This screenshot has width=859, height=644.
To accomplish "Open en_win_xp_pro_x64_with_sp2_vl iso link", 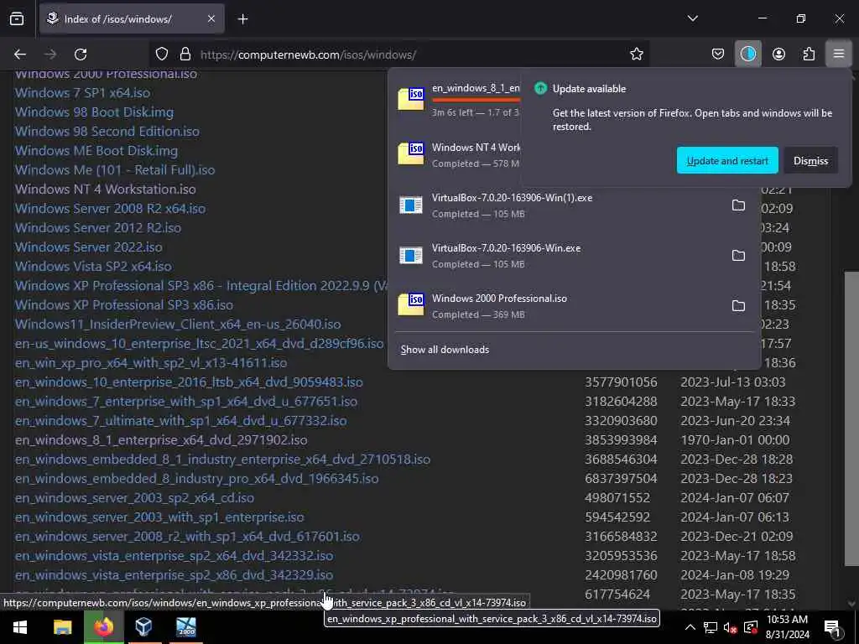I will point(151,362).
